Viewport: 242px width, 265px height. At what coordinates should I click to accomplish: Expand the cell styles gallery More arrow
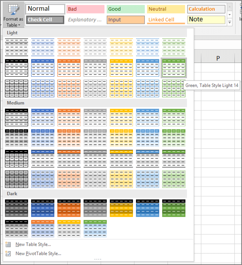(x=230, y=22)
